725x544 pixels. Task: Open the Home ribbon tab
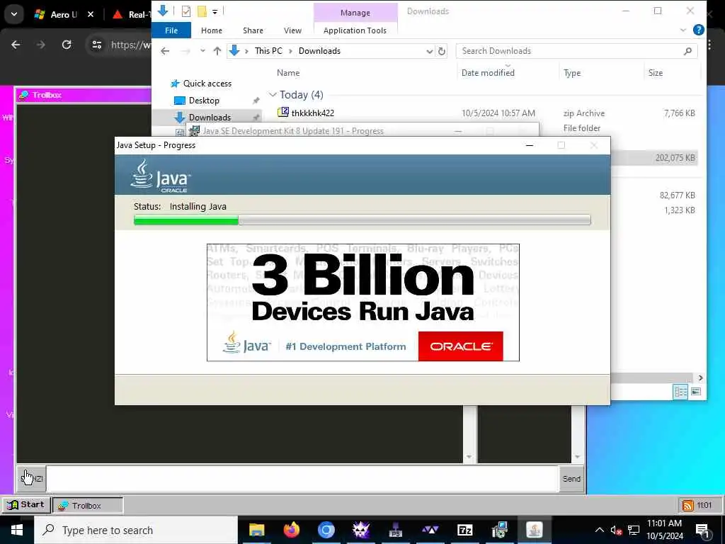pos(211,30)
